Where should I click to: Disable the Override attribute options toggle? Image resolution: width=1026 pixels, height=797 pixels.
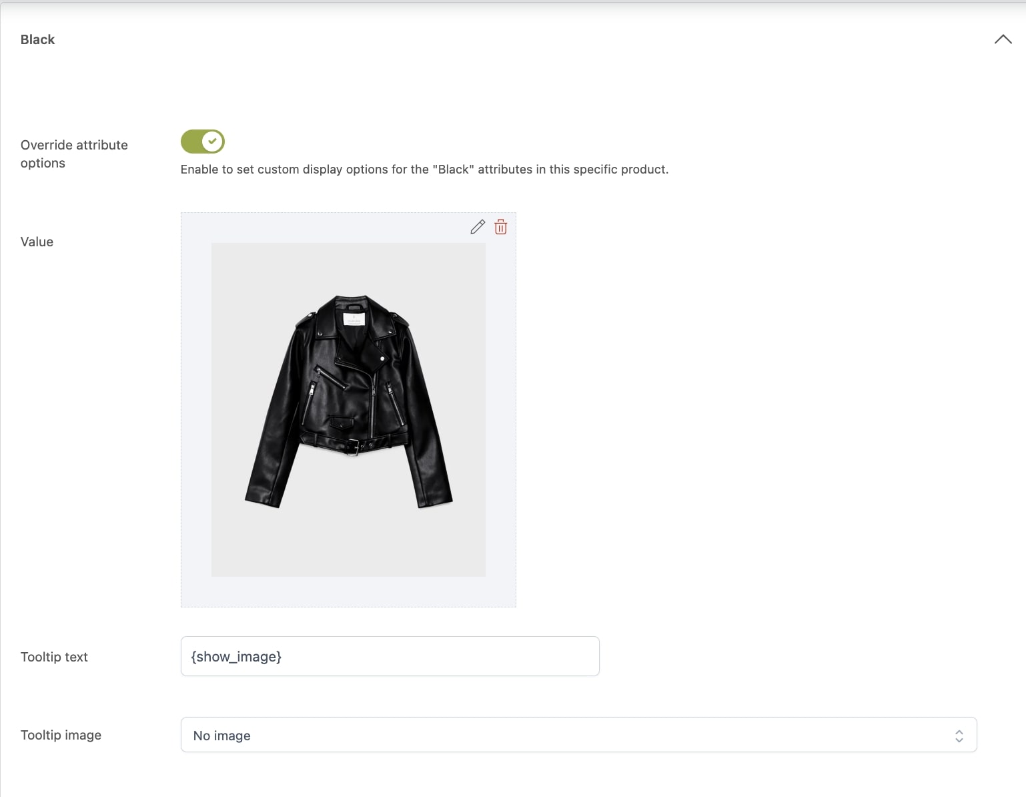pyautogui.click(x=203, y=142)
